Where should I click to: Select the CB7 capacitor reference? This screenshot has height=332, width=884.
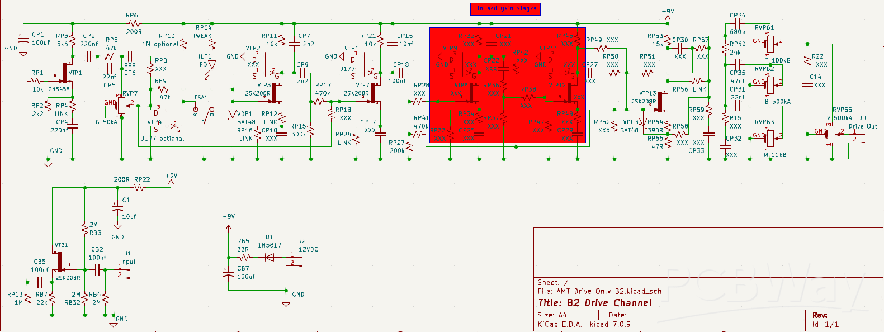point(243,268)
